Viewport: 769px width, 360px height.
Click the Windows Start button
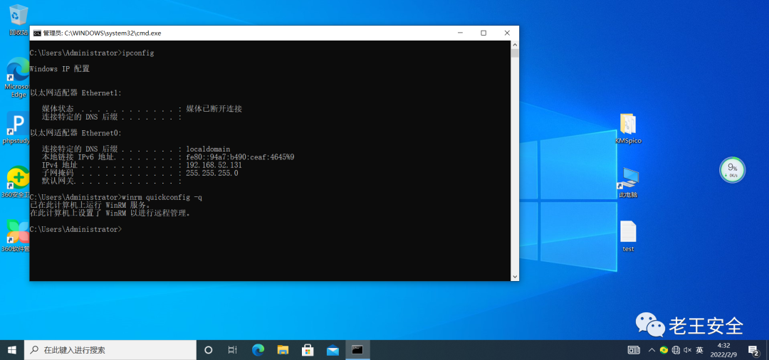(11, 350)
